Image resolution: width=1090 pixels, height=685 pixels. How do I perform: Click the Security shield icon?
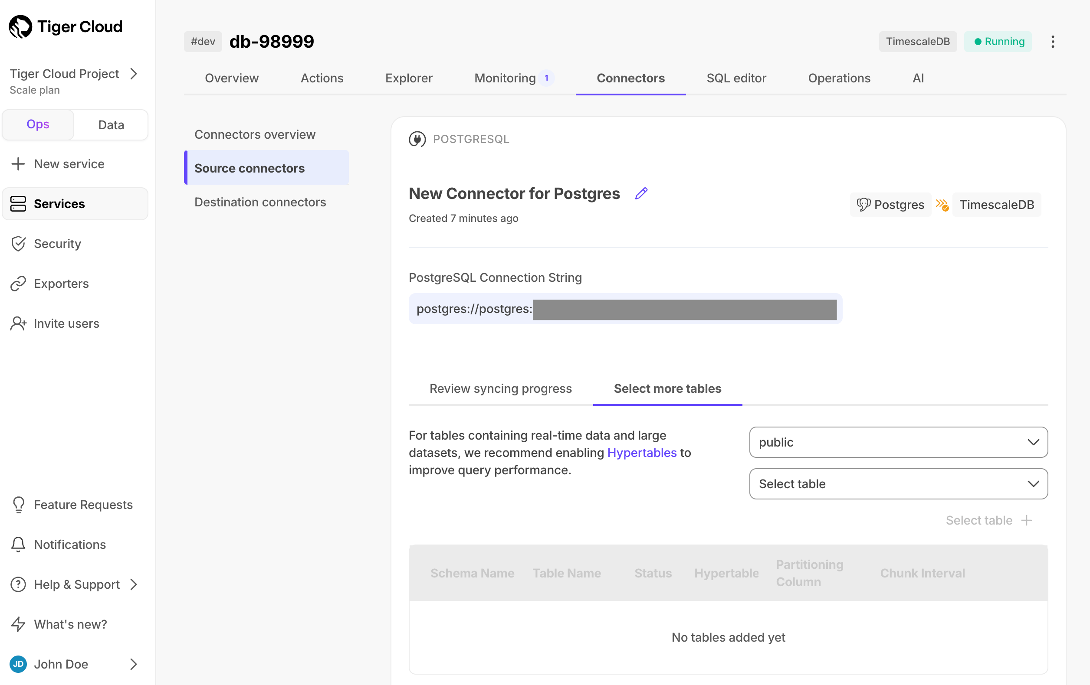pos(18,243)
